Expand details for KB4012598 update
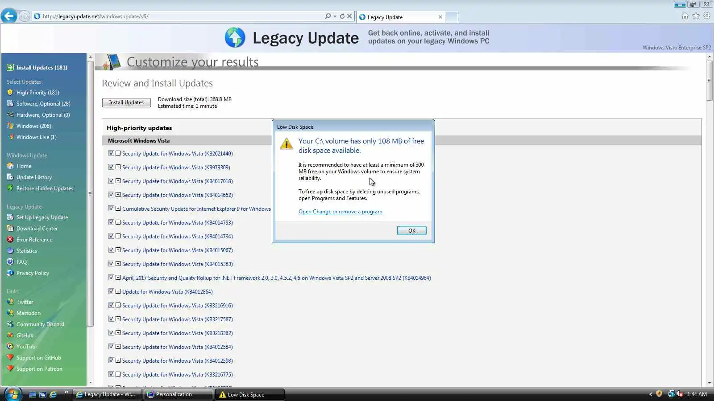The width and height of the screenshot is (714, 401). tap(118, 360)
